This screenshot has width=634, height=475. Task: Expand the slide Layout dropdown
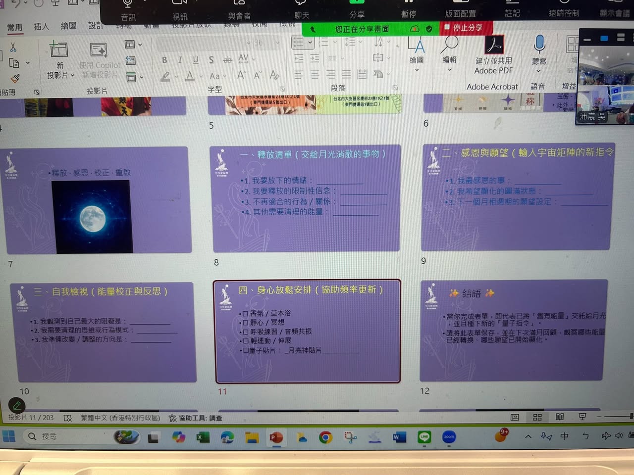(x=133, y=45)
